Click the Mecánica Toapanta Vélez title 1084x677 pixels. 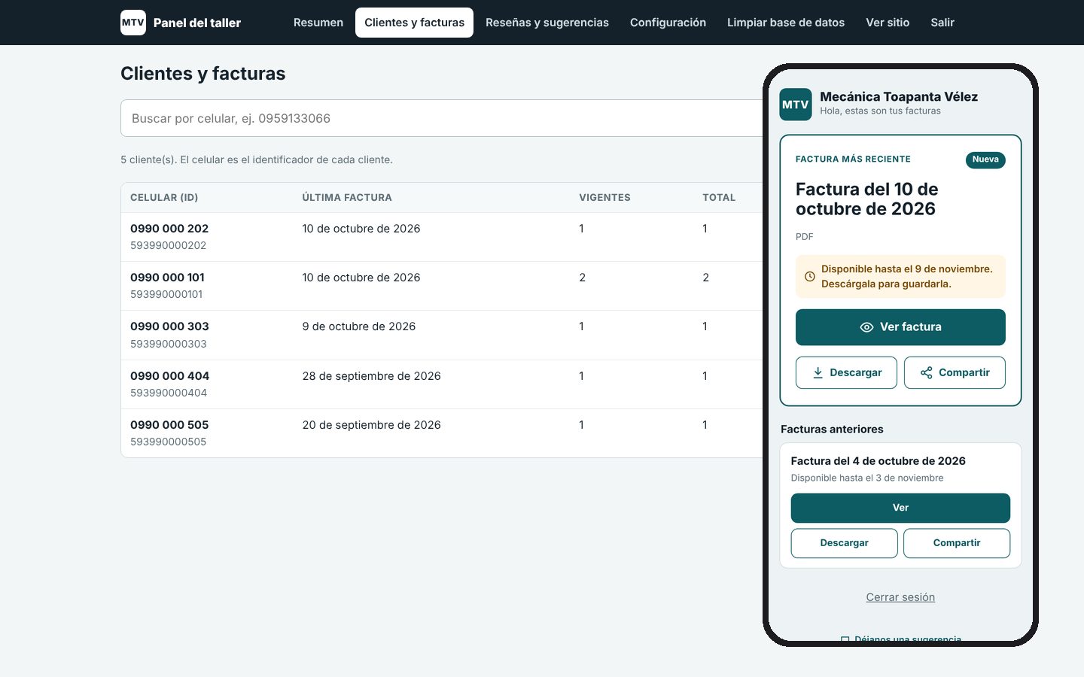point(899,96)
